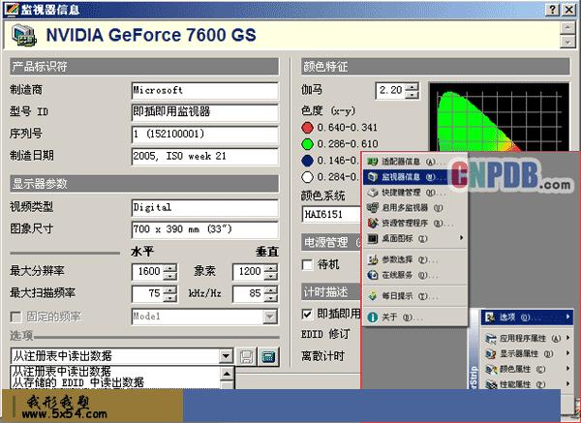Open the 从注册表中读出数据 combo box arrow

pos(226,356)
